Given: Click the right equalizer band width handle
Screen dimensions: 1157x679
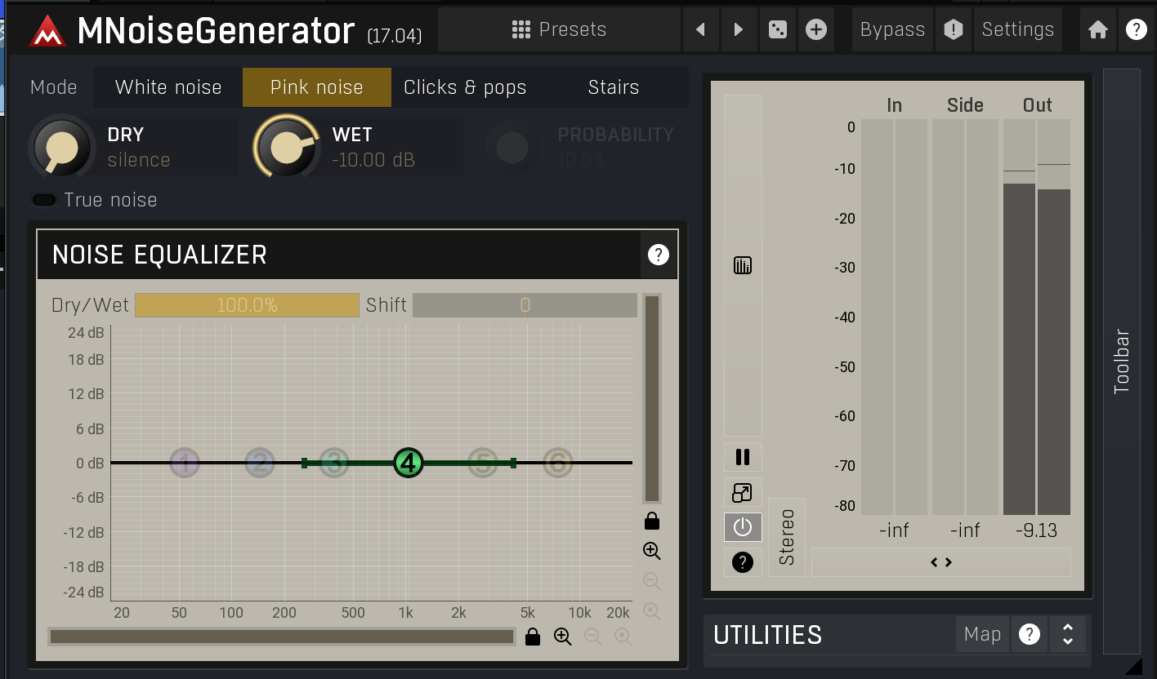Looking at the screenshot, I should tap(513, 464).
